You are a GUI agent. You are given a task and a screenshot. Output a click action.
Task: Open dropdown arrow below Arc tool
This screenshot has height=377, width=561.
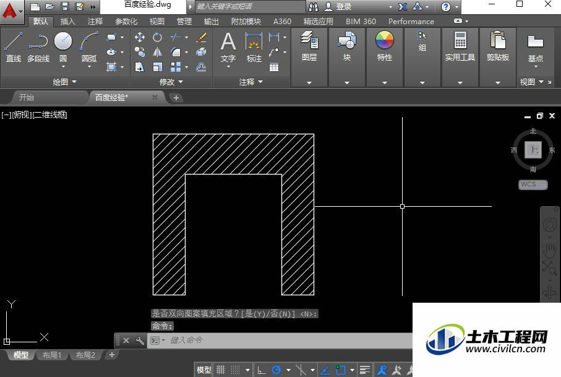point(89,67)
